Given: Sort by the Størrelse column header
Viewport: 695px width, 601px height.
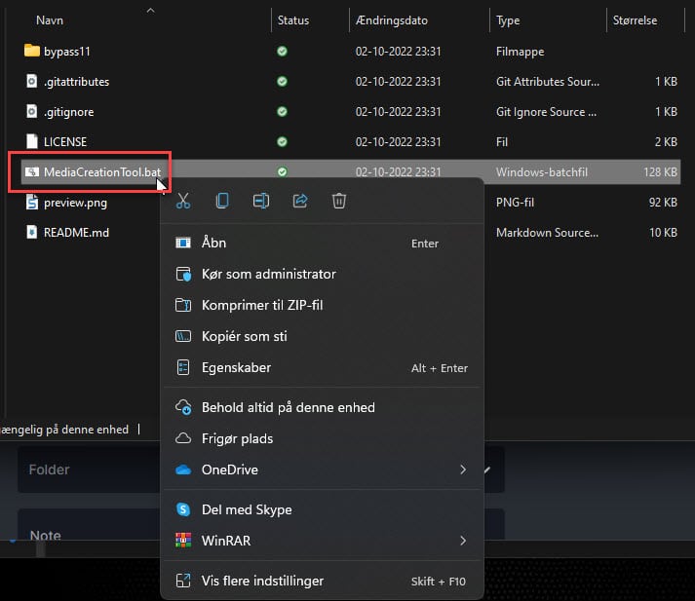Looking at the screenshot, I should click(x=635, y=20).
